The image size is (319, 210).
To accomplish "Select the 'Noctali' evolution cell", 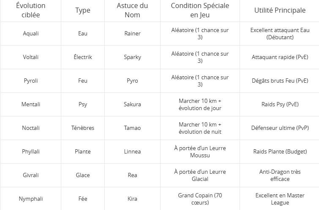I will pos(30,128).
